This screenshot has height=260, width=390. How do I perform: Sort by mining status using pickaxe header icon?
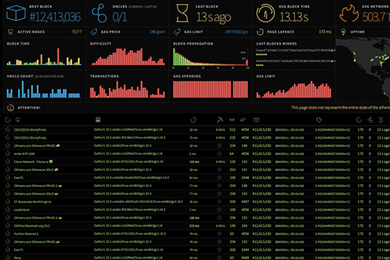point(220,120)
